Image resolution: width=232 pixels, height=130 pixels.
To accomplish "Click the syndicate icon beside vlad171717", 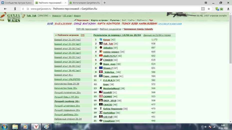I will coord(101,56).
